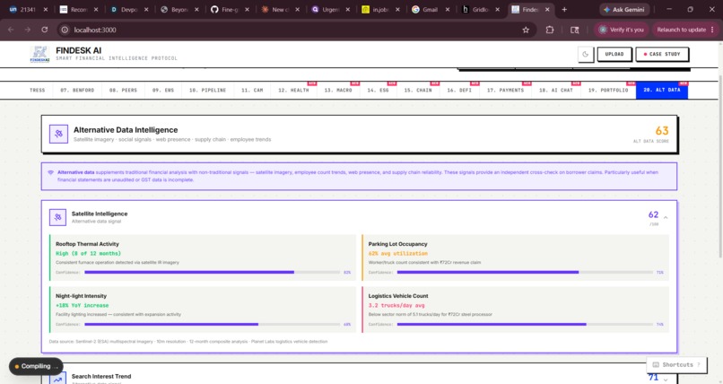Click the site information icon beside localhost
The width and height of the screenshot is (723, 384).
pyautogui.click(x=65, y=30)
